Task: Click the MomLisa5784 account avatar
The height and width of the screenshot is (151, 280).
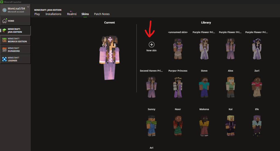Action: pos(4,10)
